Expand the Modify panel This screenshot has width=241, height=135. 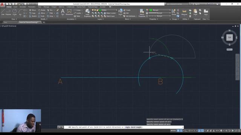(44, 19)
